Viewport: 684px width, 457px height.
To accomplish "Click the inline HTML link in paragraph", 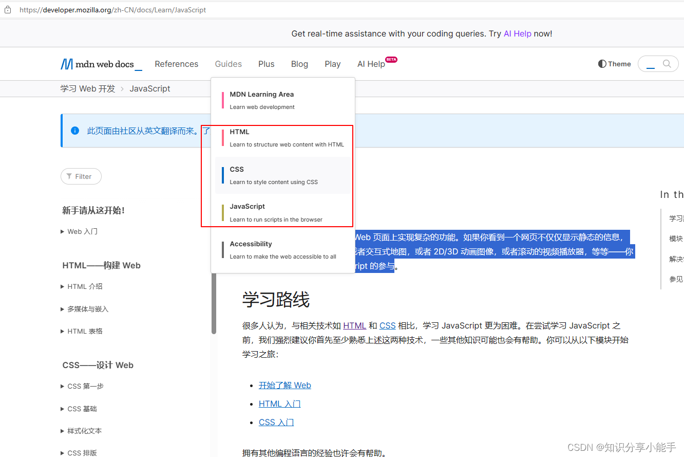I will (354, 325).
